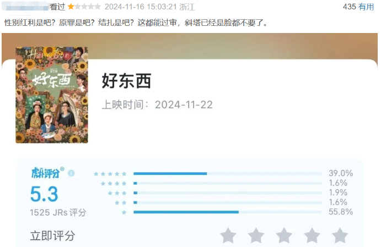Open the 1525 JRs 评分 count
Screen dimensions: 381x247
pyautogui.click(x=58, y=212)
